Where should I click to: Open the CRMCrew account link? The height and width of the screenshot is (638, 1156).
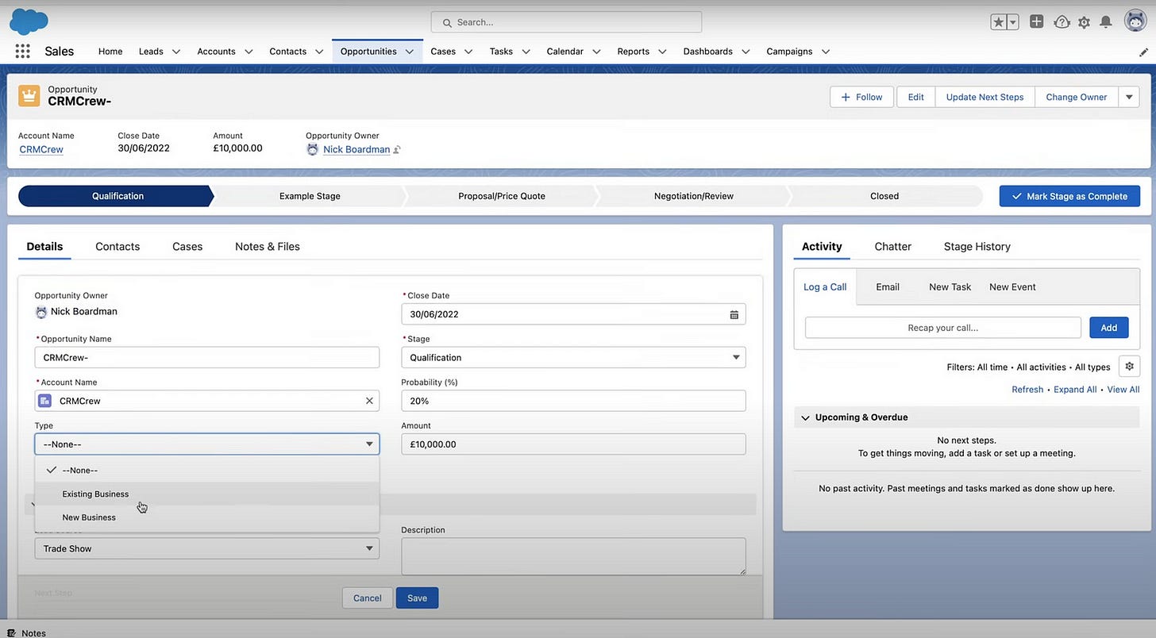(41, 149)
